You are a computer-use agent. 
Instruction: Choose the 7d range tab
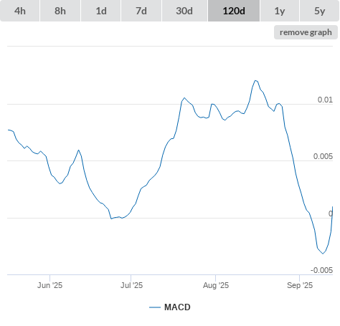pyautogui.click(x=141, y=11)
